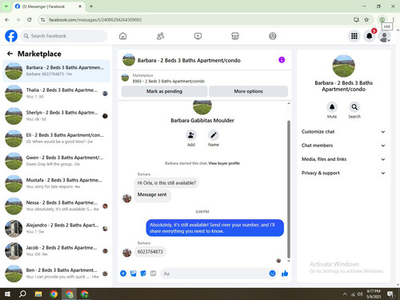Open conversation info purple icon
Screen dimensions: 400x300
[282, 60]
